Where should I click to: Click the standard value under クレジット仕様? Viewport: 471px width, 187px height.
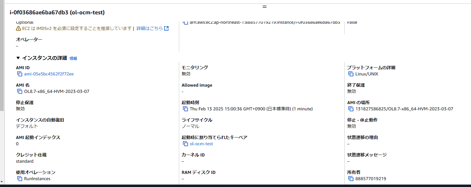point(25,161)
